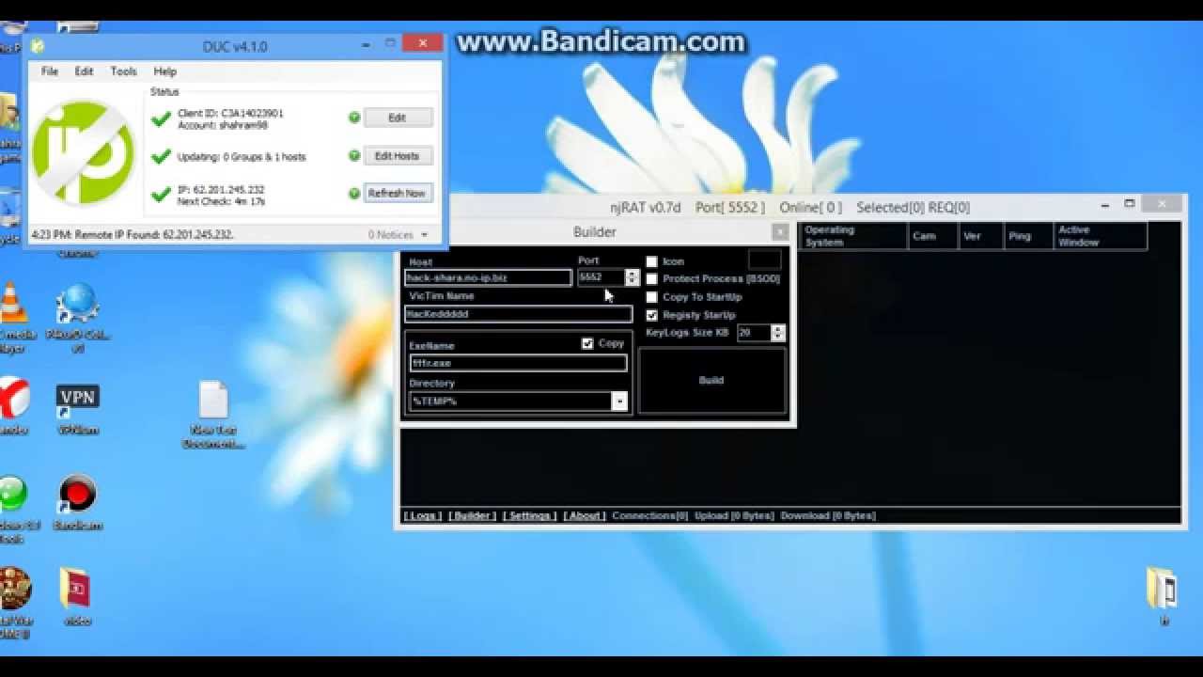
Task: Click the green status icon beside Refresh Now
Action: pyautogui.click(x=354, y=194)
